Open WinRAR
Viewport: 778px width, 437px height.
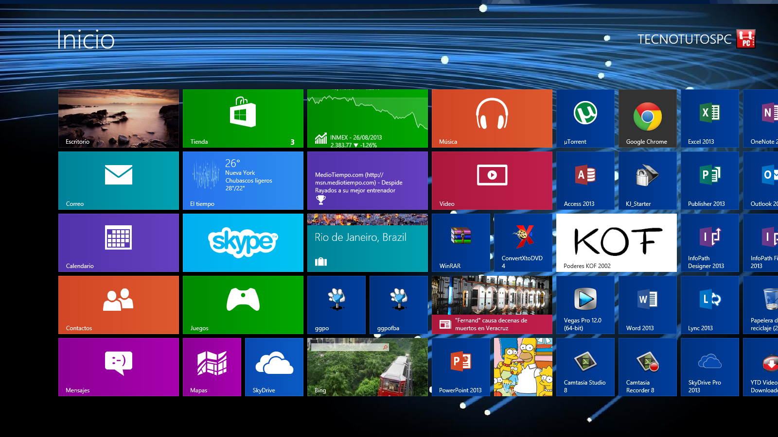tap(460, 242)
